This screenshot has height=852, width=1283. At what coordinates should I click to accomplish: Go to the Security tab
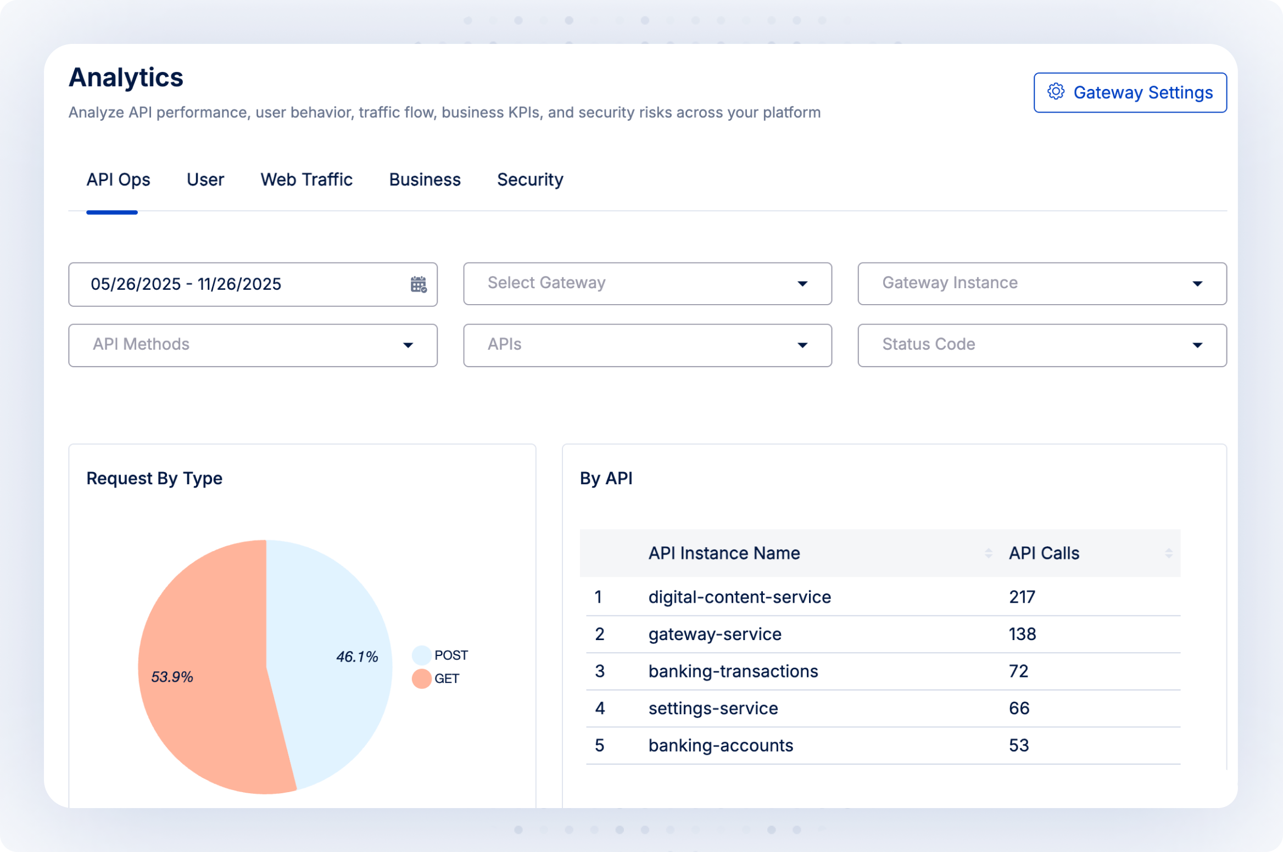[x=529, y=180]
